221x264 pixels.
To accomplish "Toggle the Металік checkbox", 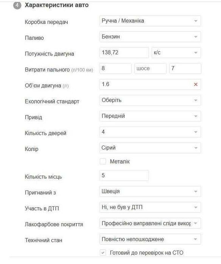I will pos(103,161).
